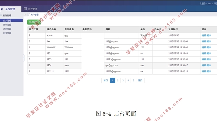The height and width of the screenshot is (121, 217).
Task: Select 版块管理 in the sidebar
Action: [x=7, y=25]
